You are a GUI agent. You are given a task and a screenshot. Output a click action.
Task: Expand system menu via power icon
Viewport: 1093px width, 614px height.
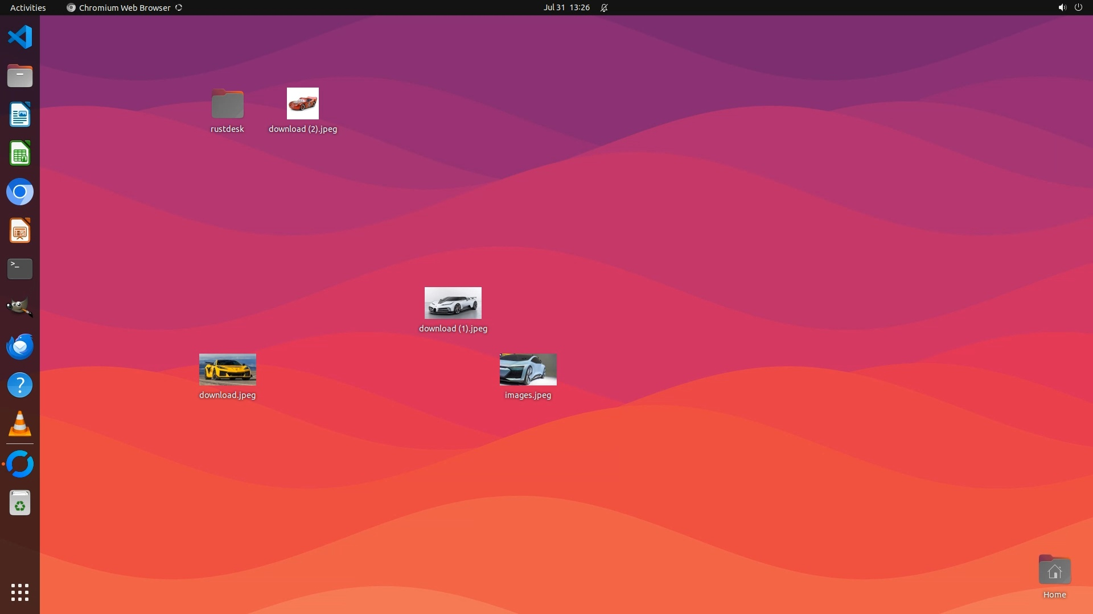pos(1078,7)
